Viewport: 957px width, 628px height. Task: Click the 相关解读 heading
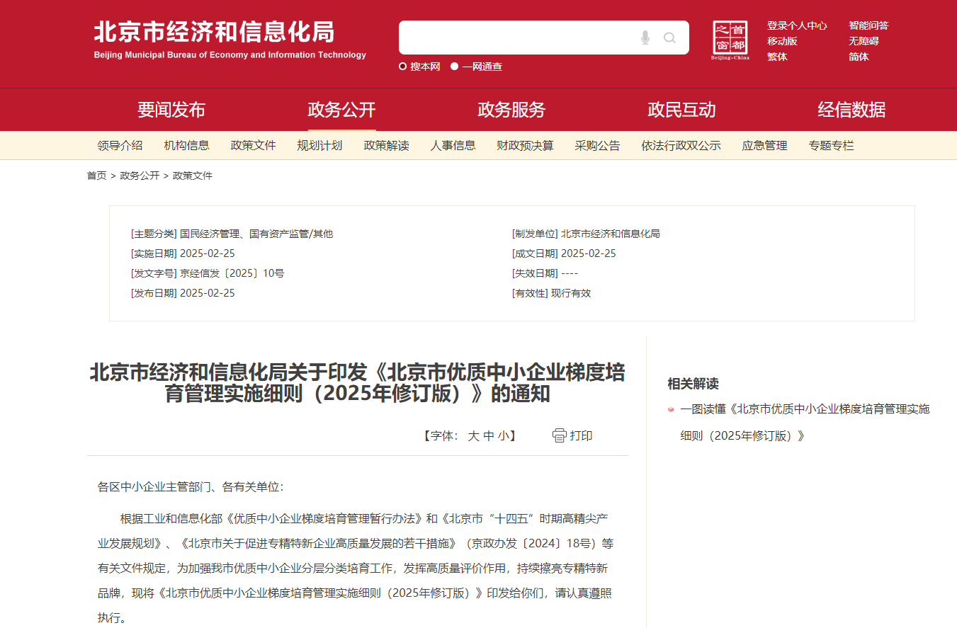click(x=693, y=384)
